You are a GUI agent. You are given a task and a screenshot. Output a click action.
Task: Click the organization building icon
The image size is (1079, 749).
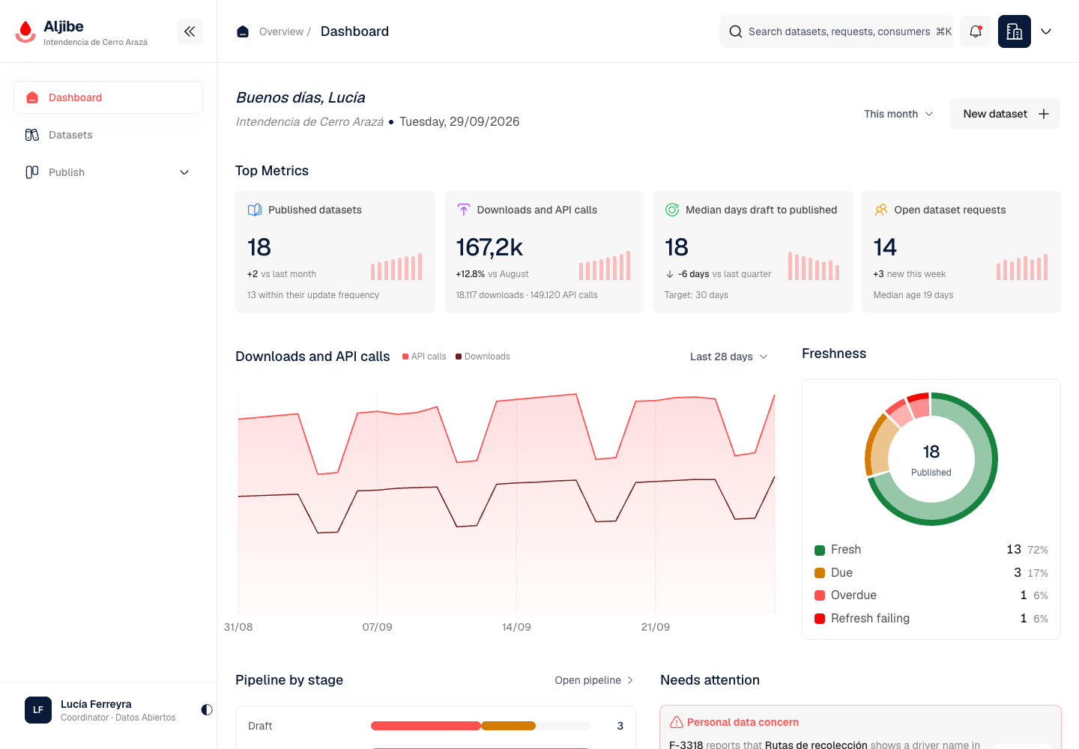coord(1015,31)
